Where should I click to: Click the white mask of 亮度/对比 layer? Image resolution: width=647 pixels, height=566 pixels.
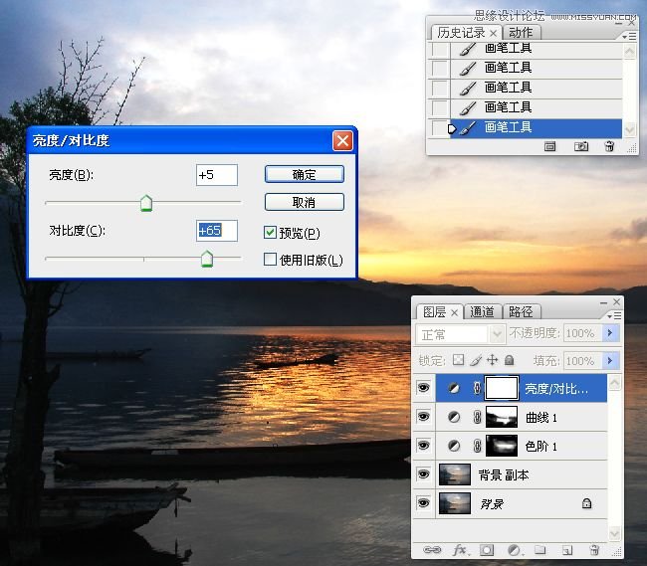502,388
